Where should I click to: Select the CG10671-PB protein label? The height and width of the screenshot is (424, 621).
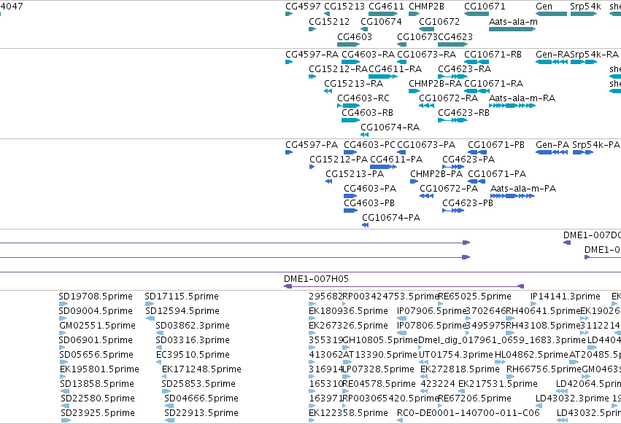496,145
